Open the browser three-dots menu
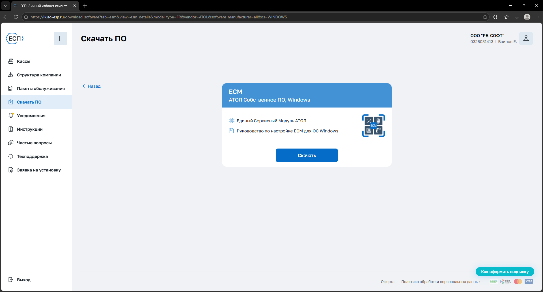Viewport: 543px width, 292px height. pos(537,17)
